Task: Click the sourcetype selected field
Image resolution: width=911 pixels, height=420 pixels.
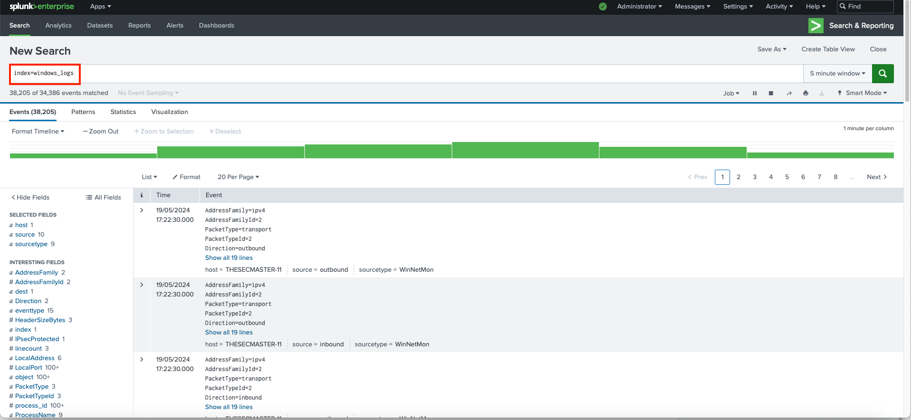Action: pos(31,244)
